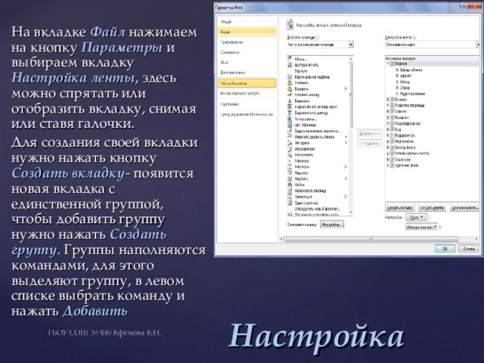This screenshot has width=484, height=363.
Task: Click the Создать группу button
Action: [x=432, y=208]
